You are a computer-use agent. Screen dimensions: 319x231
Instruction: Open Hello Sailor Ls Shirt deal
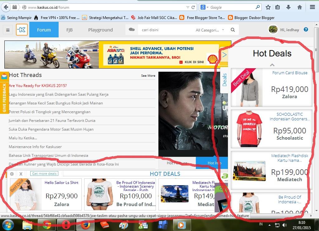click(46, 194)
